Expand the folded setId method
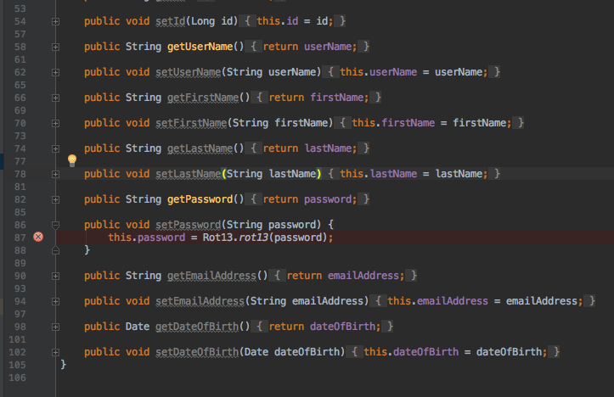 click(55, 20)
